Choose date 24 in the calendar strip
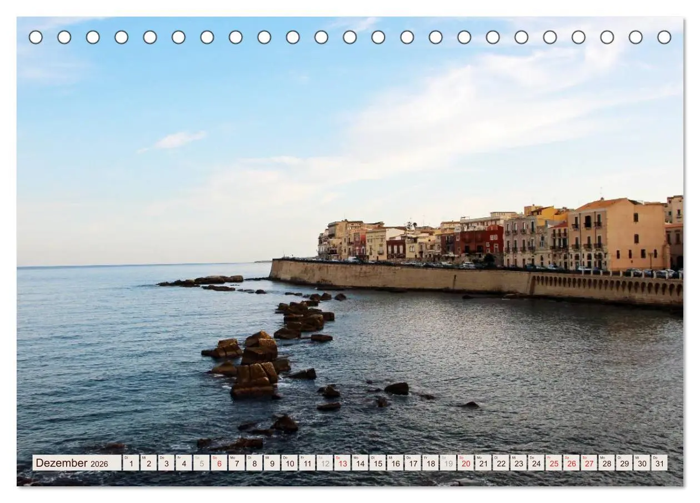The image size is (700, 503). coord(536,463)
